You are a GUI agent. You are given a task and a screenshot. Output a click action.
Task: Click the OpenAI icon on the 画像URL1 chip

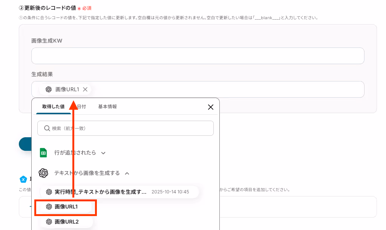tap(49, 89)
